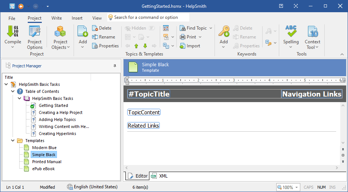Expand the Add keyword dropdown arrow
This screenshot has height=192, width=348.
[223, 47]
